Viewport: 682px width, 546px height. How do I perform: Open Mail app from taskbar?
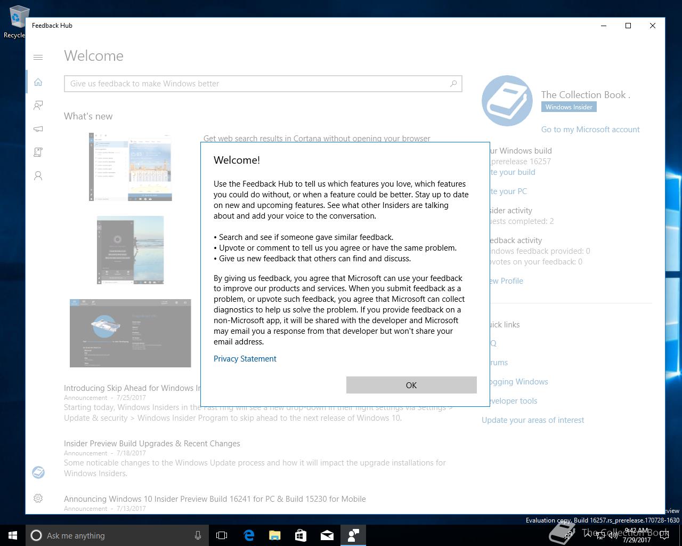pos(327,535)
